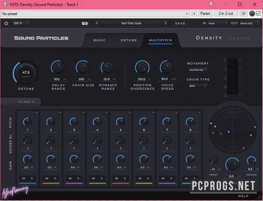The width and height of the screenshot is (263, 201).
Task: Go to previous preset arrow
Action: [97, 23]
